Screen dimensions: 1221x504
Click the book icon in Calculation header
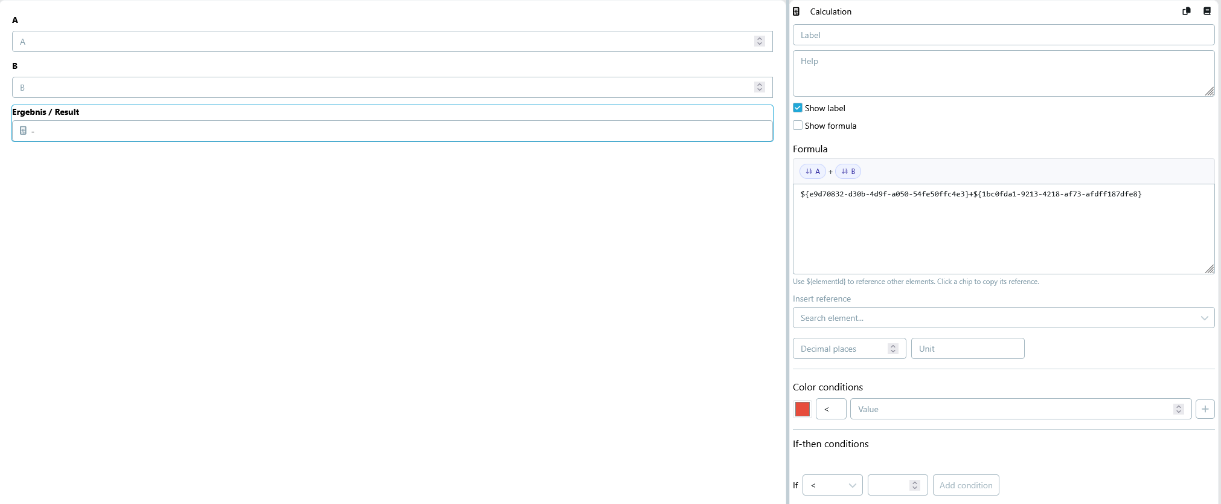(x=1207, y=11)
